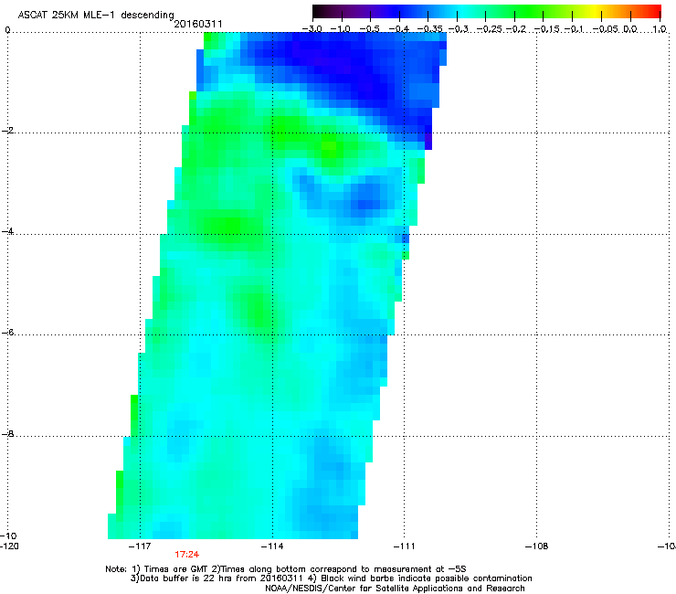Screen dimensions: 676x594
Task: Click longitude label -108
Action: click(x=537, y=546)
